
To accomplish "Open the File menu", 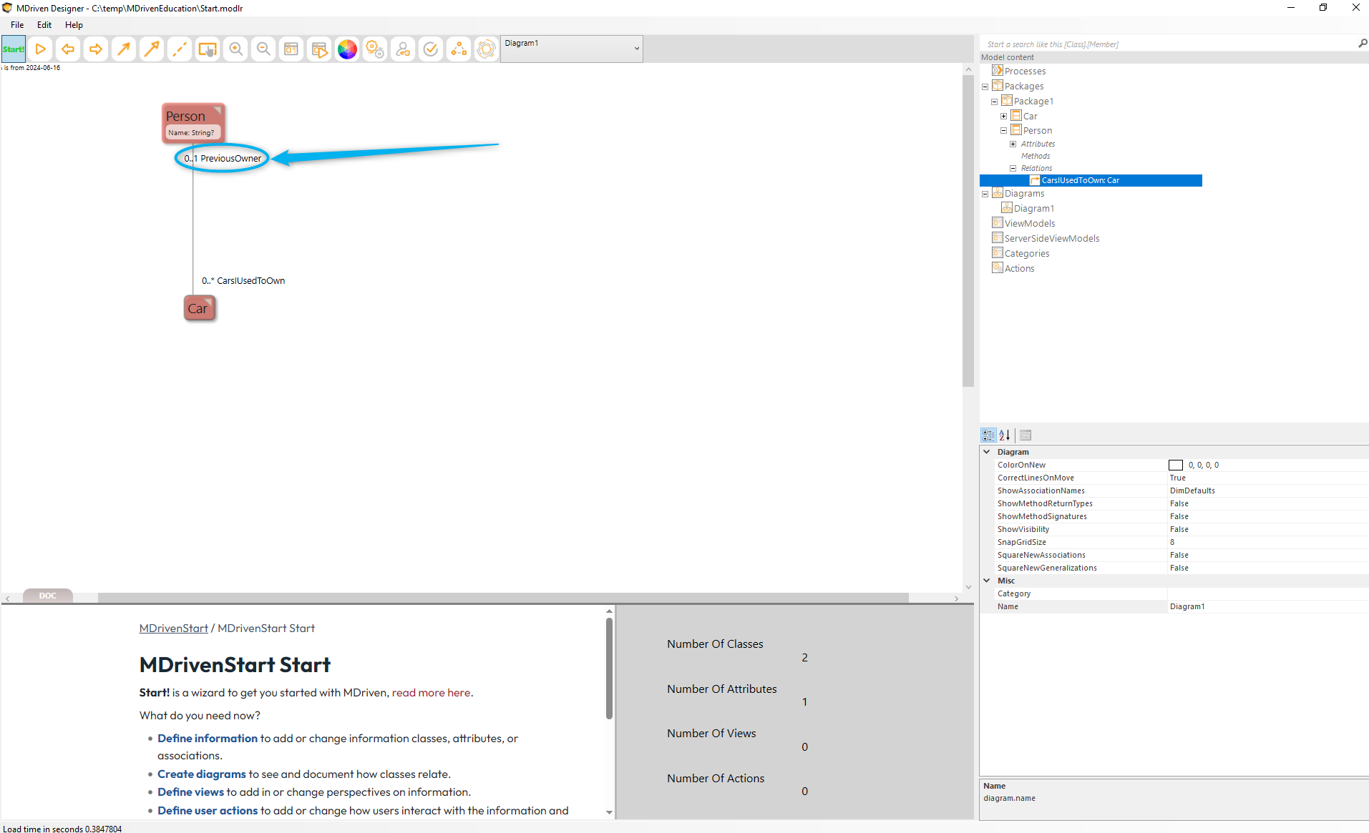I will click(17, 25).
